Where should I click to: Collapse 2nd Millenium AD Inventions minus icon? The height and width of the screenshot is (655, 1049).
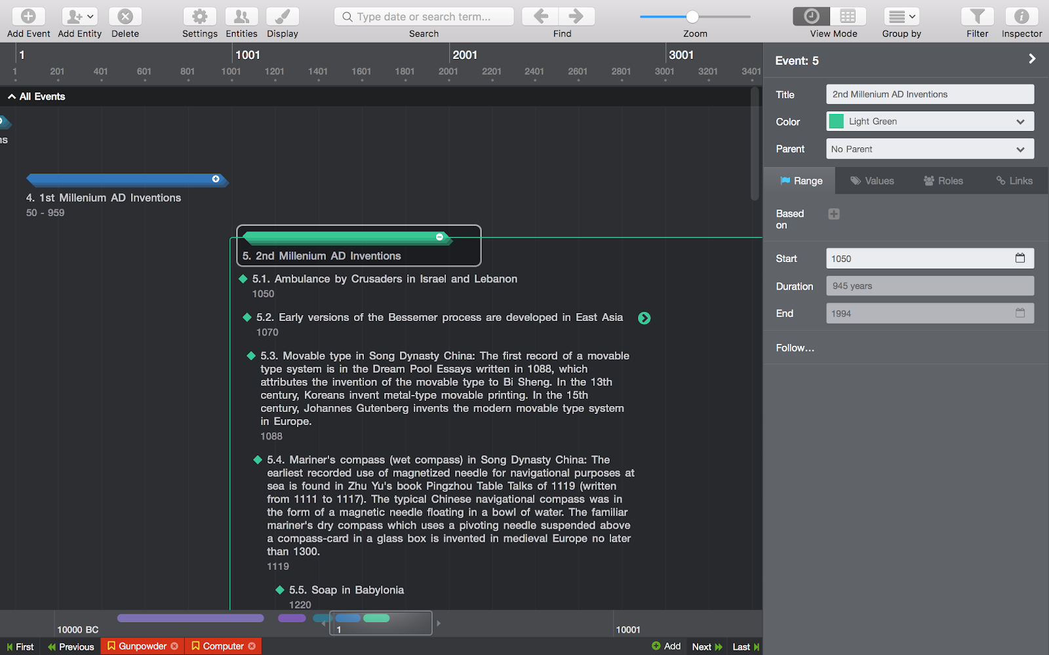(x=439, y=237)
